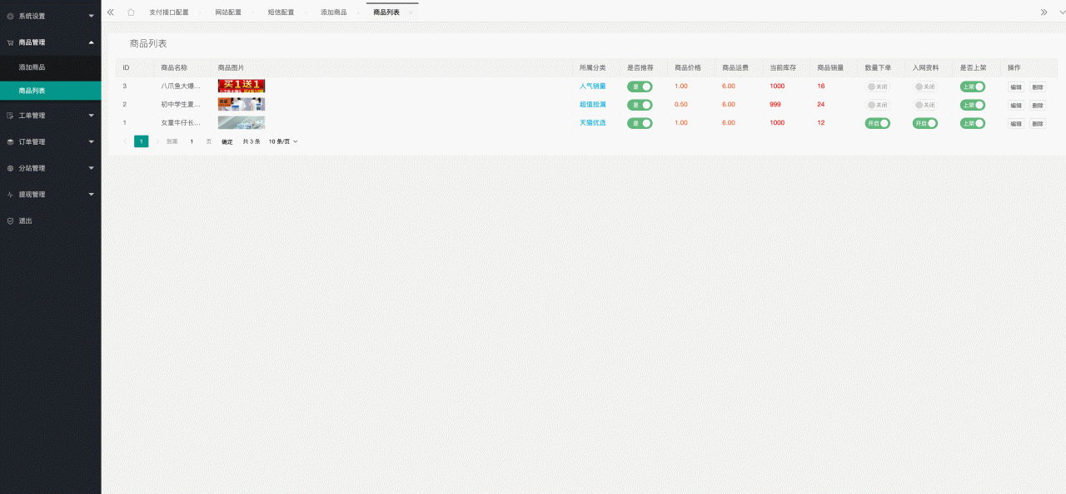The height and width of the screenshot is (494, 1066).
Task: Toggle 是否推荐 switch for 八爪鱼大爆 row
Action: [x=640, y=86]
